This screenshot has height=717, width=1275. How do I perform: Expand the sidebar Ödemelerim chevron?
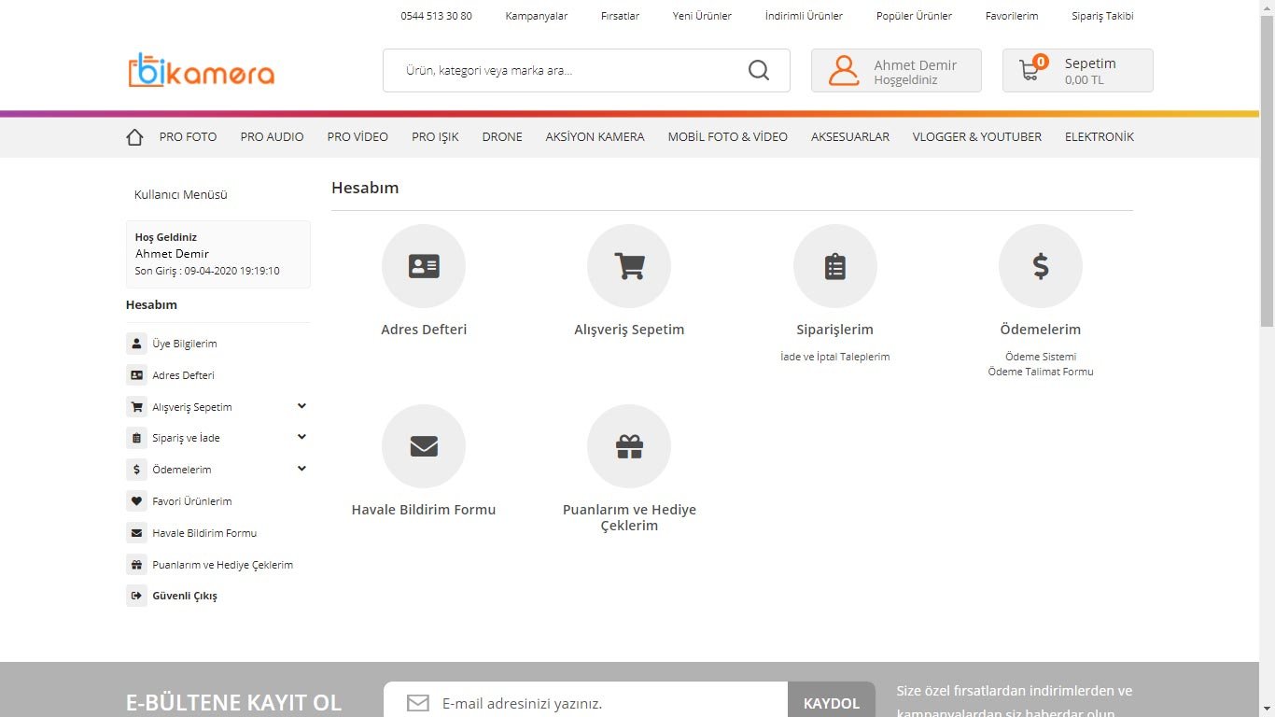pos(301,469)
